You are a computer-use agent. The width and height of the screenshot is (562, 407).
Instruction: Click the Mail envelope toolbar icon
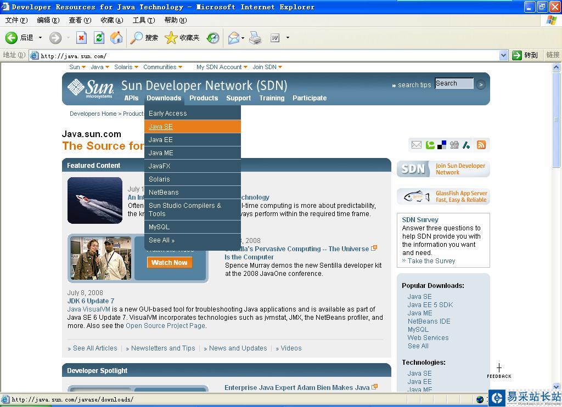(234, 38)
